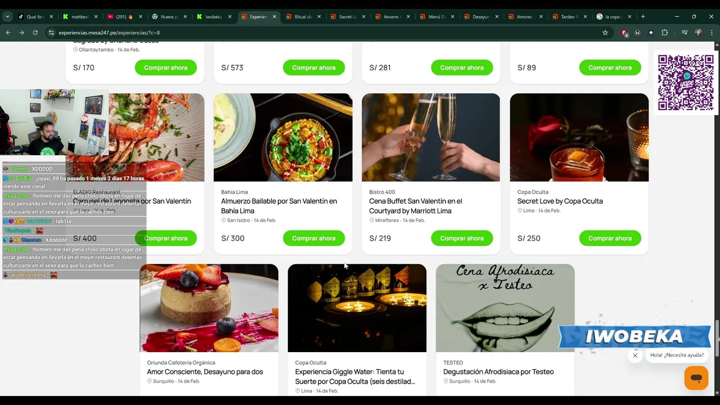Open the browser profile avatar
This screenshot has width=720, height=405.
tap(698, 33)
